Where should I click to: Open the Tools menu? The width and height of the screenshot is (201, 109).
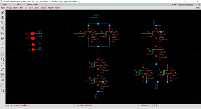click(3, 8)
